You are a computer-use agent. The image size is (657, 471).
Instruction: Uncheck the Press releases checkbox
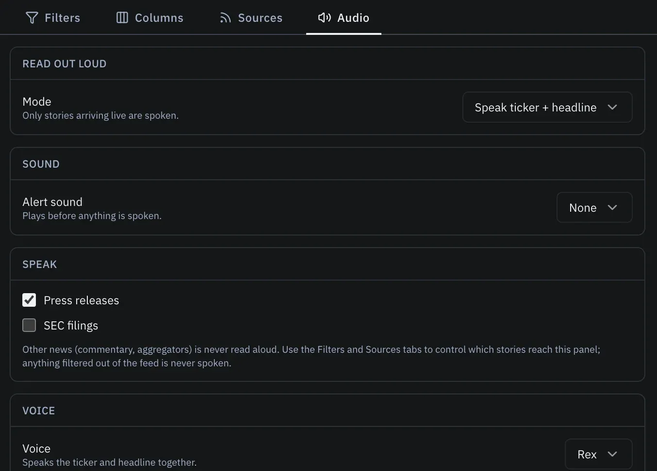tap(29, 300)
